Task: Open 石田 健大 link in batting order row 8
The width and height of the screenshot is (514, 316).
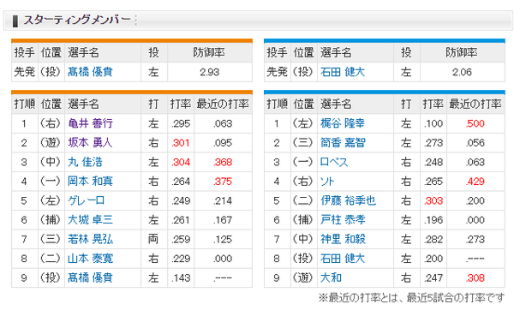Action: pos(343,259)
